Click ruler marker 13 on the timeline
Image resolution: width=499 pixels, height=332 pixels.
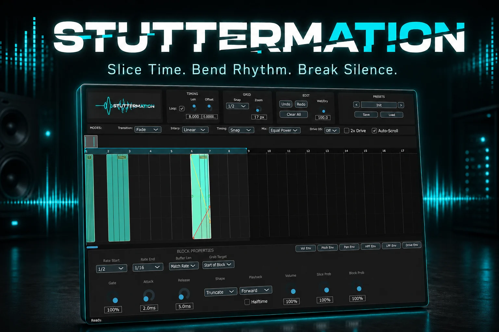click(x=327, y=151)
